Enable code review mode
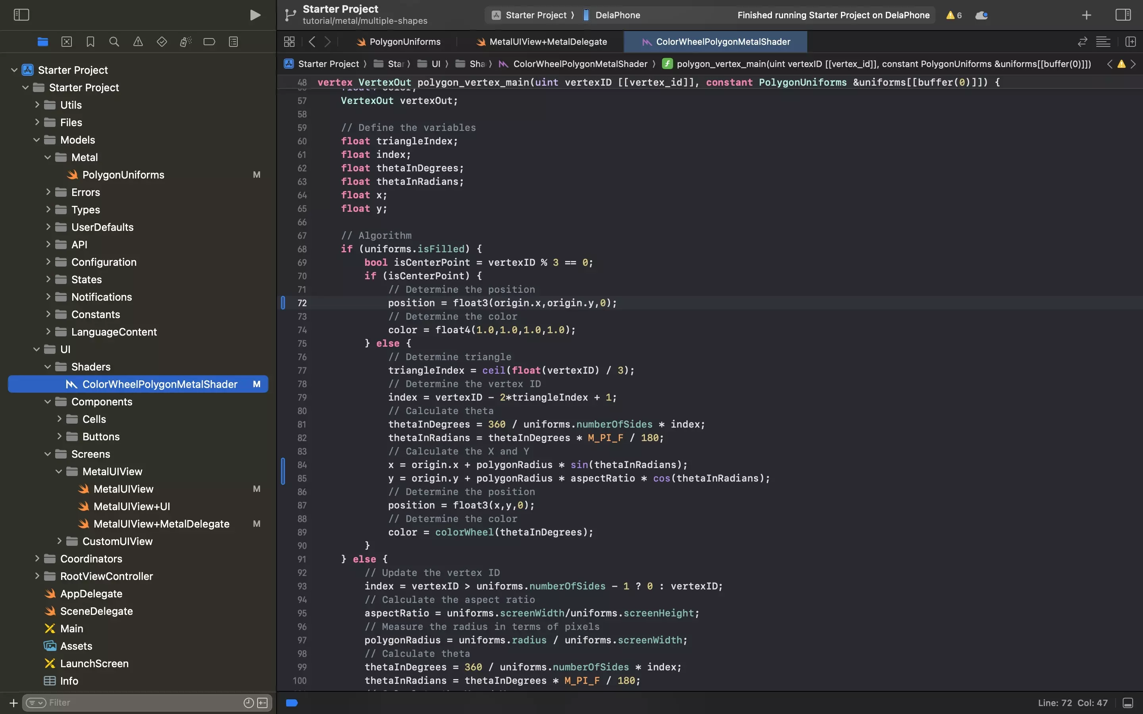The height and width of the screenshot is (714, 1143). tap(1083, 42)
